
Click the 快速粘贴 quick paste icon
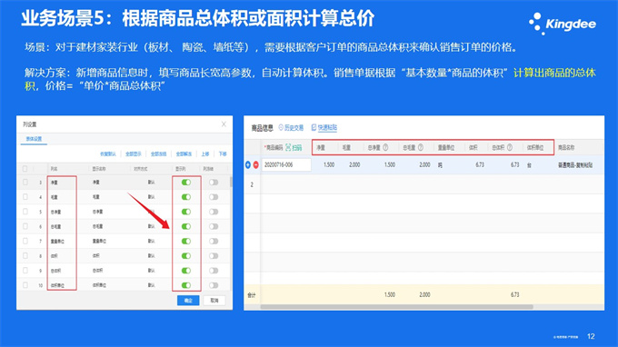coord(314,127)
